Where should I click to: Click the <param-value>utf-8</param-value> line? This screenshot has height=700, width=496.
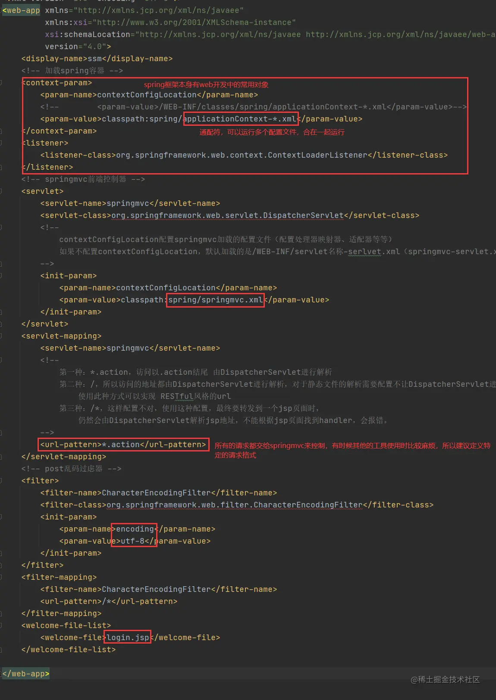[x=135, y=541]
